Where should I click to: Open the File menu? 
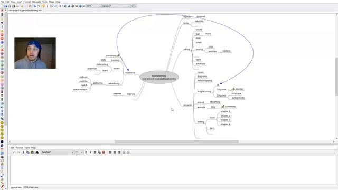2,2
